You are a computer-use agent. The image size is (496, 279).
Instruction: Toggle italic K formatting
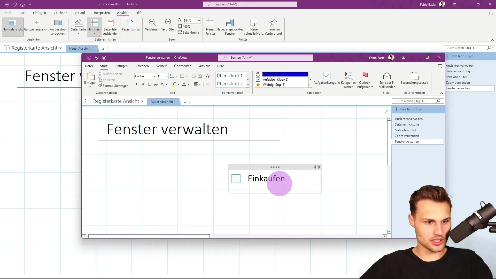pyautogui.click(x=143, y=84)
